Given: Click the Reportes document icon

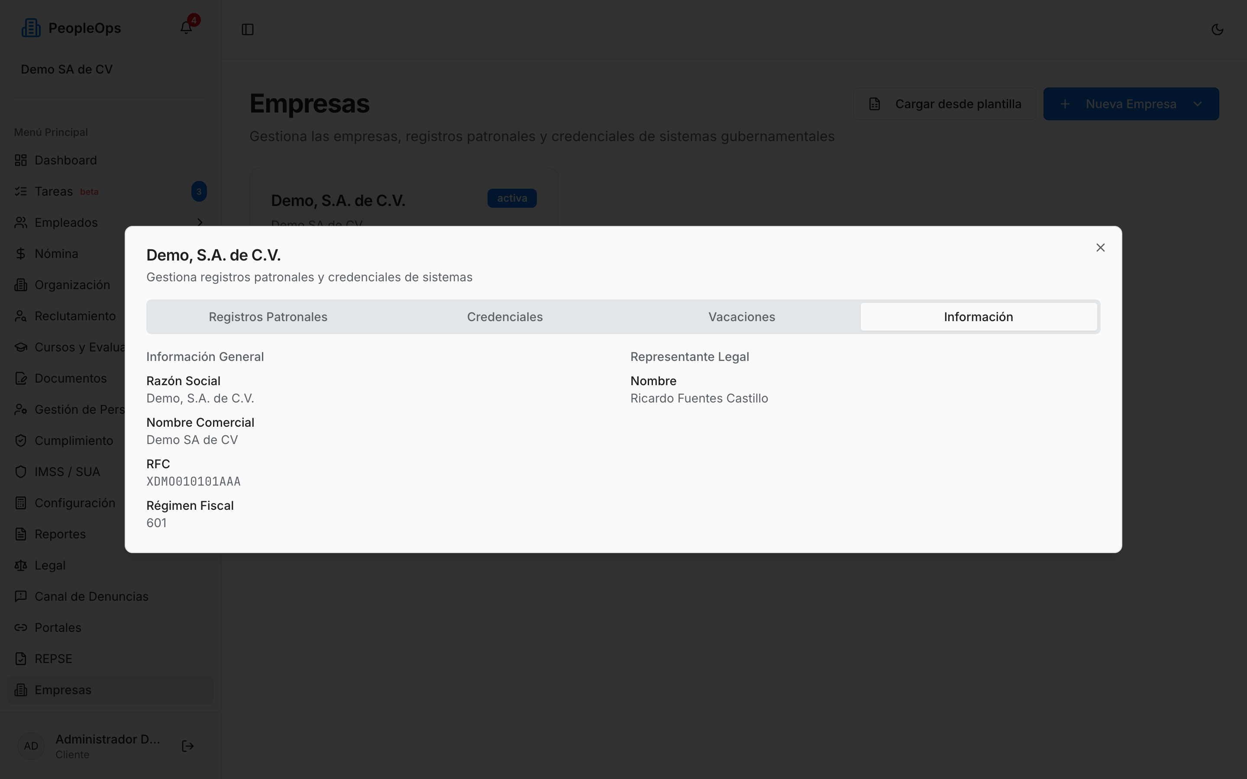Looking at the screenshot, I should point(21,534).
